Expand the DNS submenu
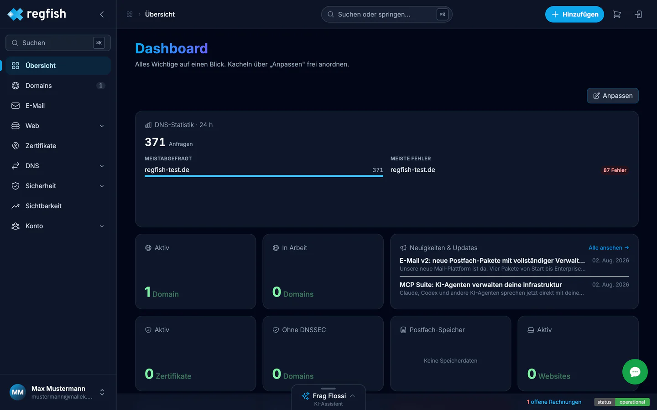Image resolution: width=657 pixels, height=410 pixels. click(x=102, y=166)
